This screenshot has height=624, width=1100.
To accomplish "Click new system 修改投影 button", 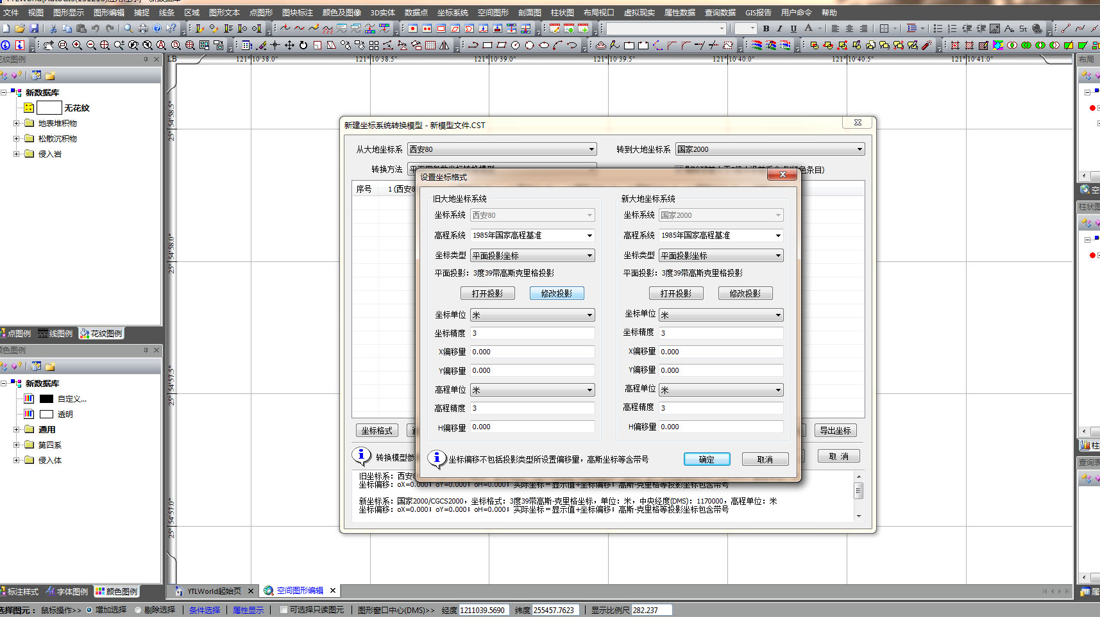I will click(745, 293).
